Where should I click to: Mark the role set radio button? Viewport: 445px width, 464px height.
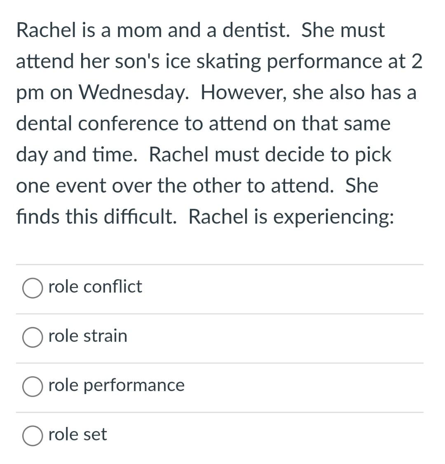point(32,436)
